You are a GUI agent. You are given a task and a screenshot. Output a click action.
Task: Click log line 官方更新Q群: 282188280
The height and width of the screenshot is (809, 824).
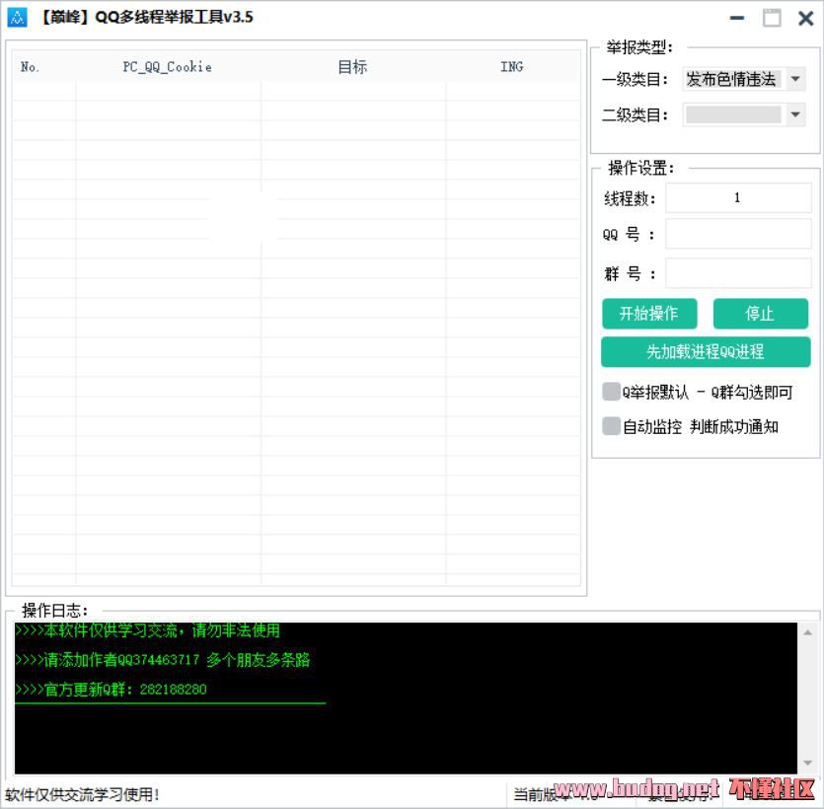pos(111,689)
